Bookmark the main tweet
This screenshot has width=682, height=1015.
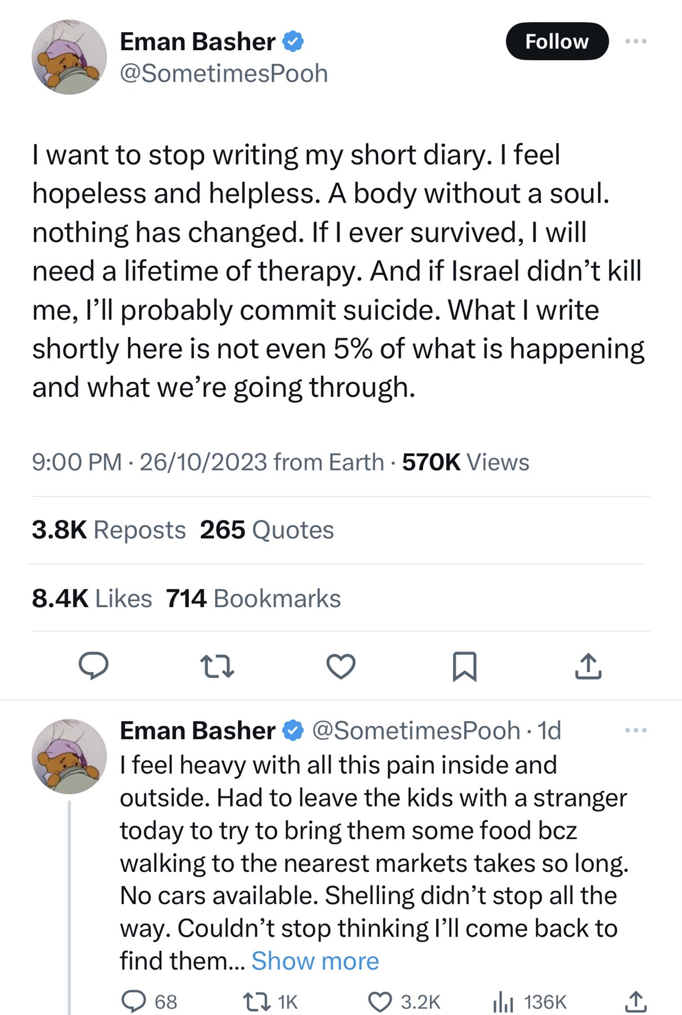tap(465, 666)
